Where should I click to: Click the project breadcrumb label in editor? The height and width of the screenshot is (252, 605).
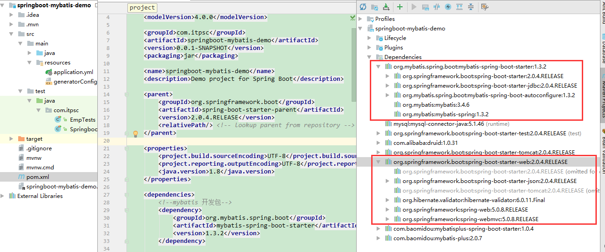(142, 8)
